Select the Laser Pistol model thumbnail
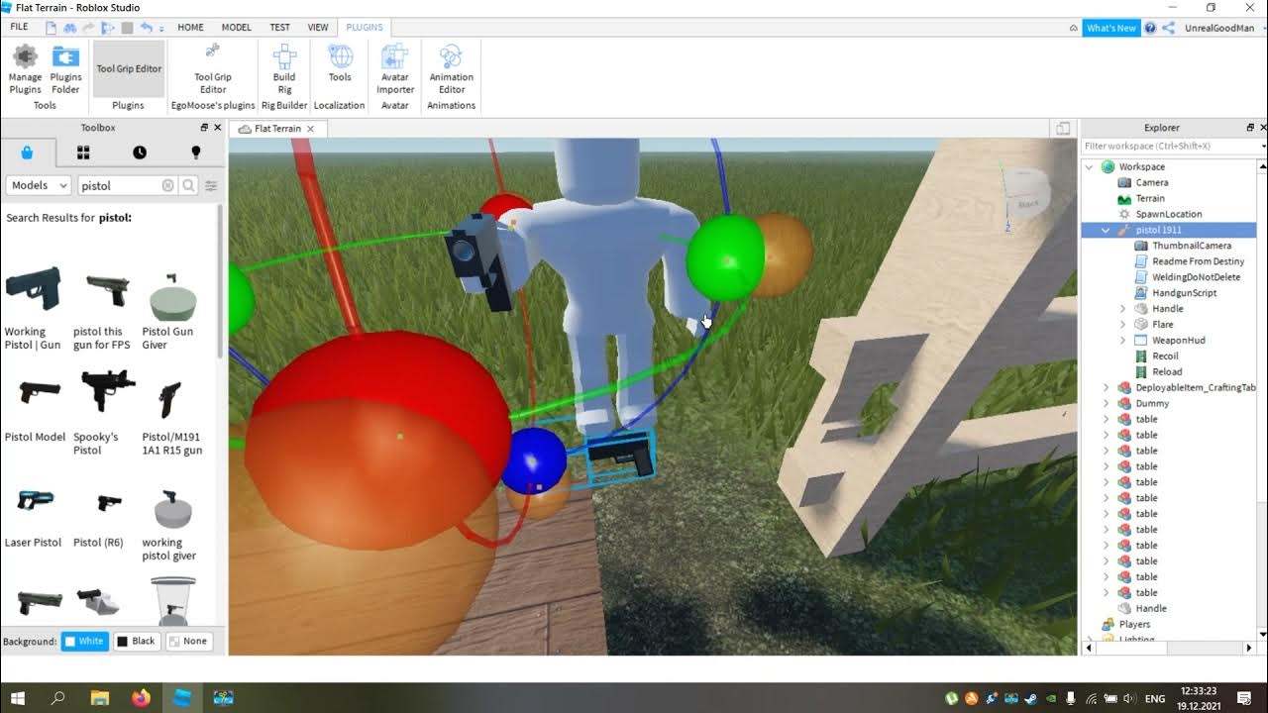The height and width of the screenshot is (713, 1268). (33, 500)
